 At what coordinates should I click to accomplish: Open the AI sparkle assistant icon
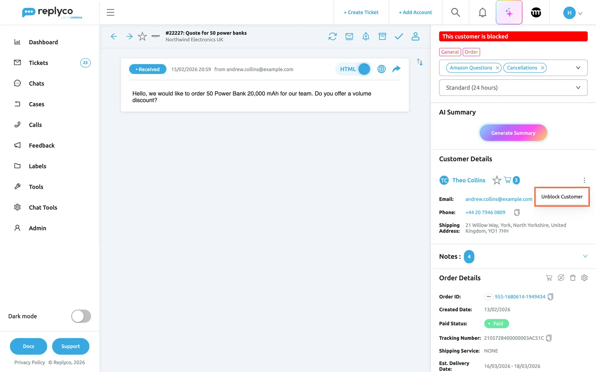509,13
